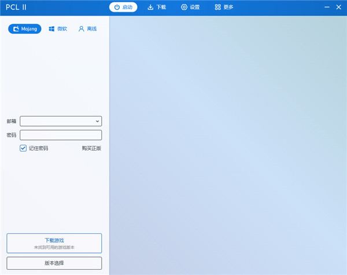Toggle the 记住密码 checkbox

pyautogui.click(x=23, y=148)
